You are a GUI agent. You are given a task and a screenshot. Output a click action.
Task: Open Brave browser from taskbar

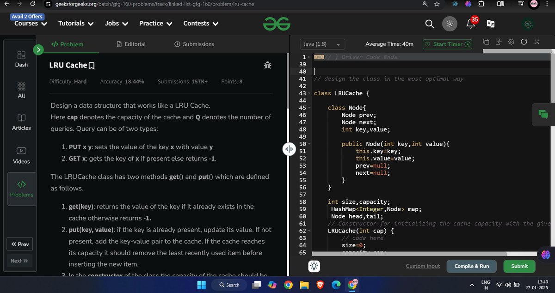[x=320, y=285]
